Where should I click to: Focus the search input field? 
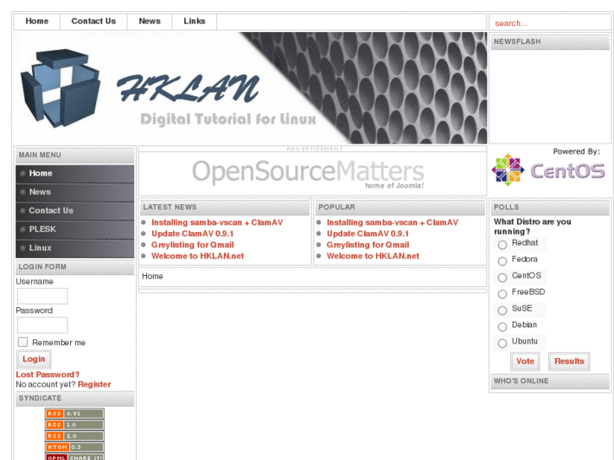click(550, 23)
